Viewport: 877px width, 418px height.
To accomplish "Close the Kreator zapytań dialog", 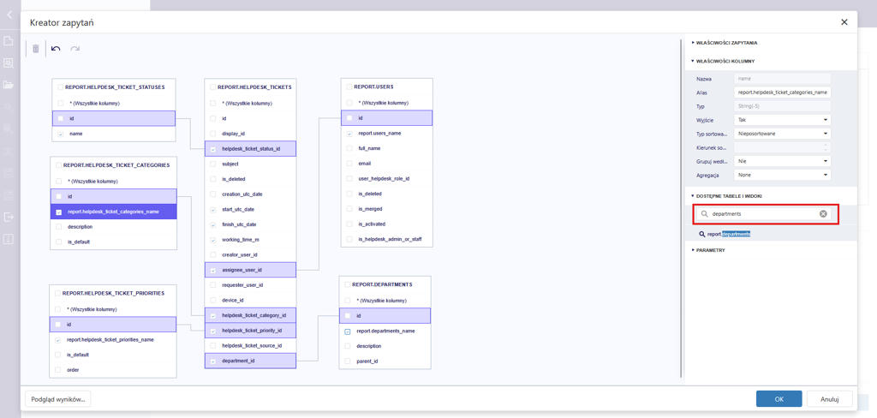I will [844, 22].
